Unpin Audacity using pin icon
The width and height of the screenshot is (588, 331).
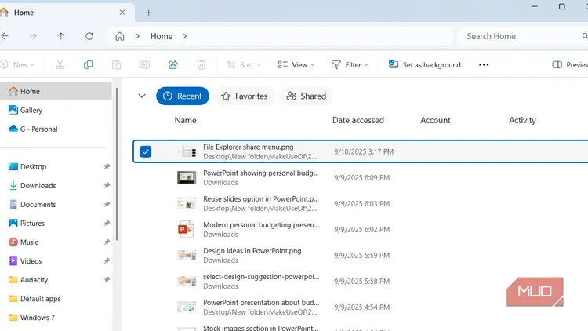(x=107, y=279)
